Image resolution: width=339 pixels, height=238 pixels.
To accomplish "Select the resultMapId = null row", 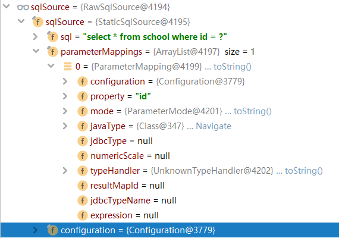I will tap(169, 186).
